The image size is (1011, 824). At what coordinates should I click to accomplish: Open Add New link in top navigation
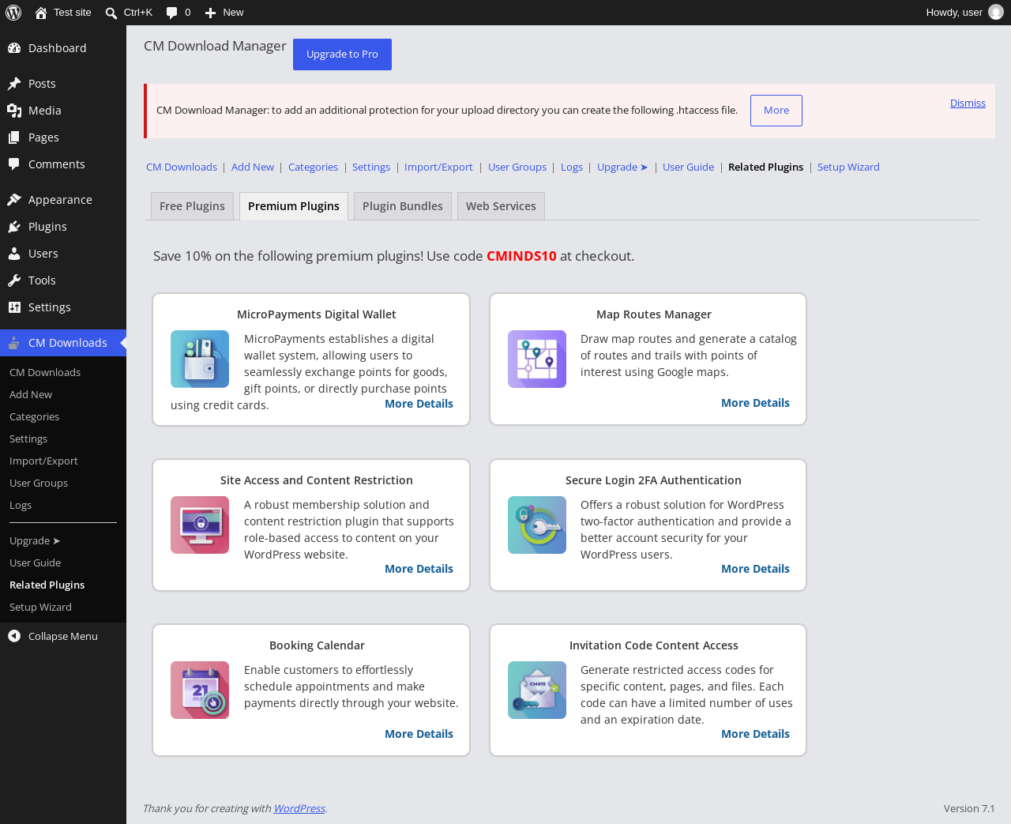pyautogui.click(x=253, y=167)
